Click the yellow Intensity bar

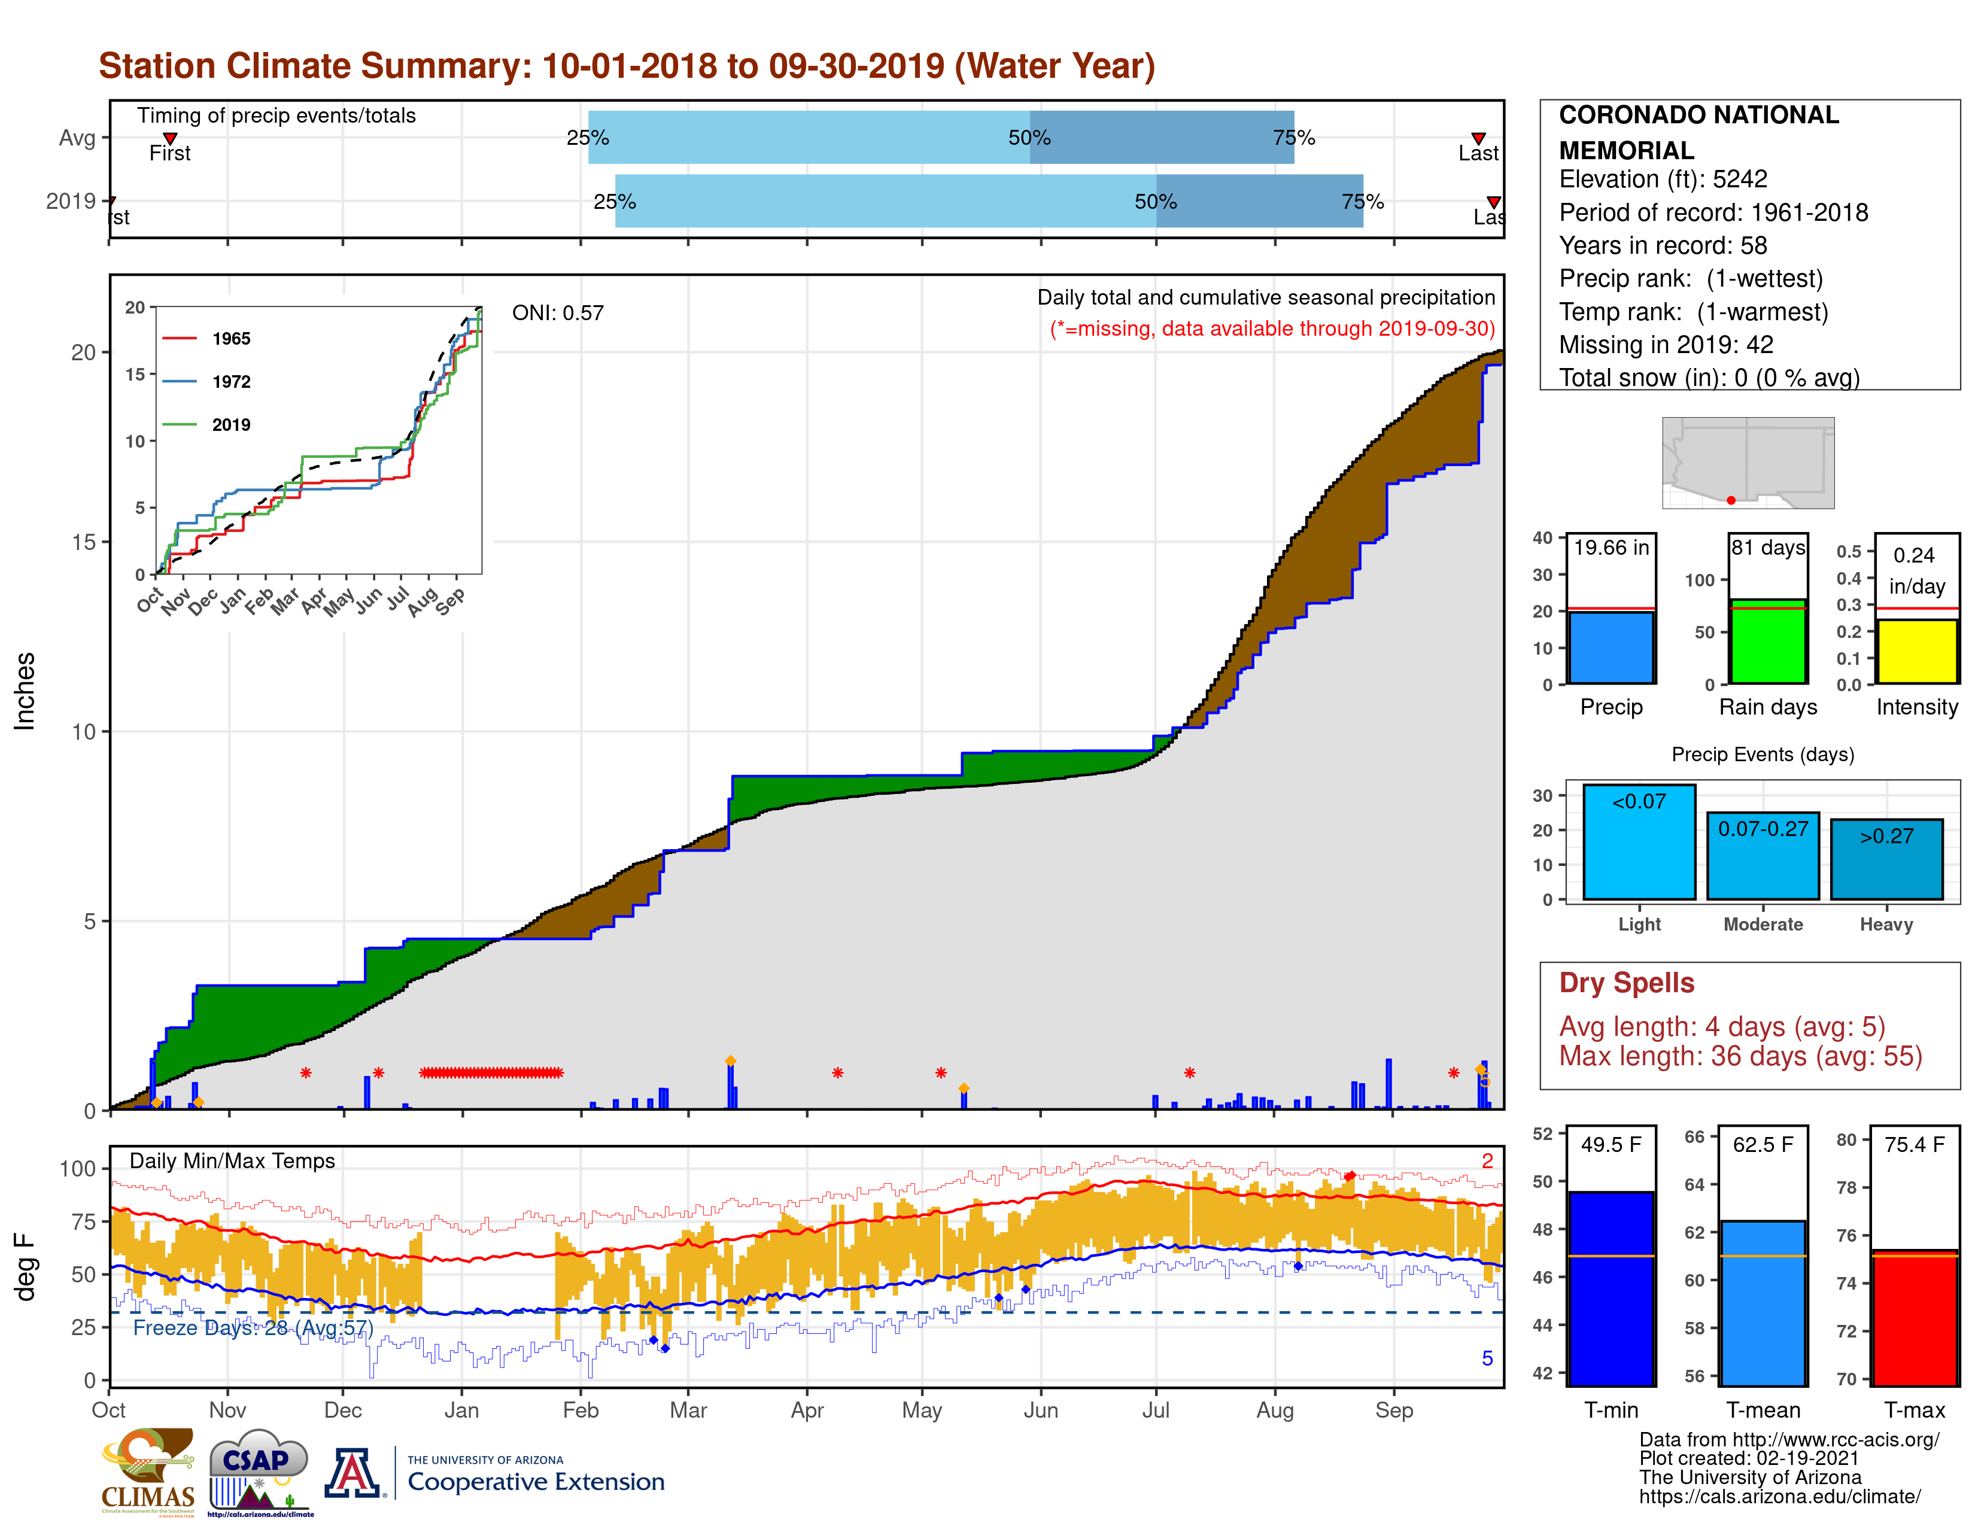[1916, 651]
